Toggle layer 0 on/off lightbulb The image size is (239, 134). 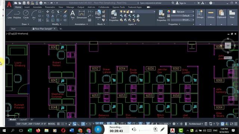pyautogui.click(x=121, y=12)
